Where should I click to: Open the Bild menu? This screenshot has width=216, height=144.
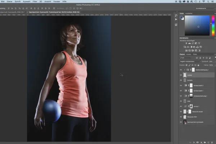(3, 1)
